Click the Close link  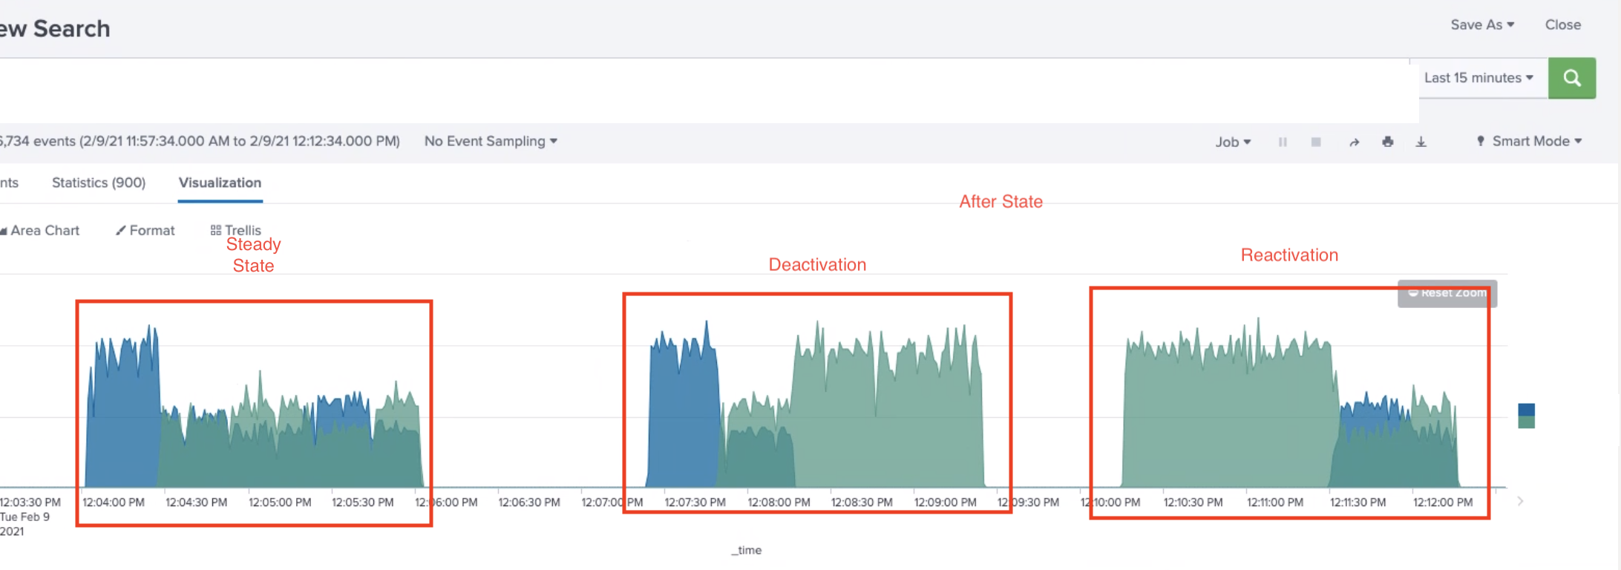coord(1562,24)
